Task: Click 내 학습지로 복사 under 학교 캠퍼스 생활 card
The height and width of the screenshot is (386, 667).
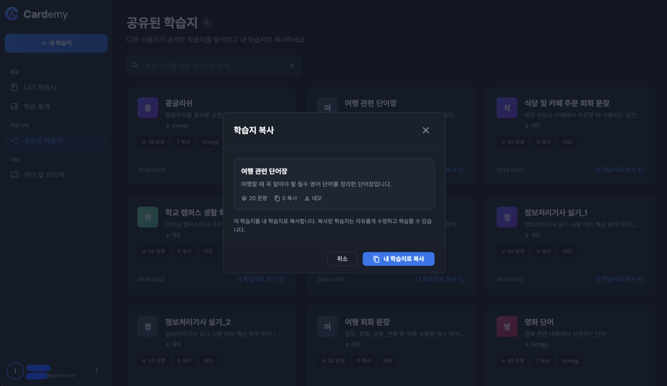Action: [257, 279]
